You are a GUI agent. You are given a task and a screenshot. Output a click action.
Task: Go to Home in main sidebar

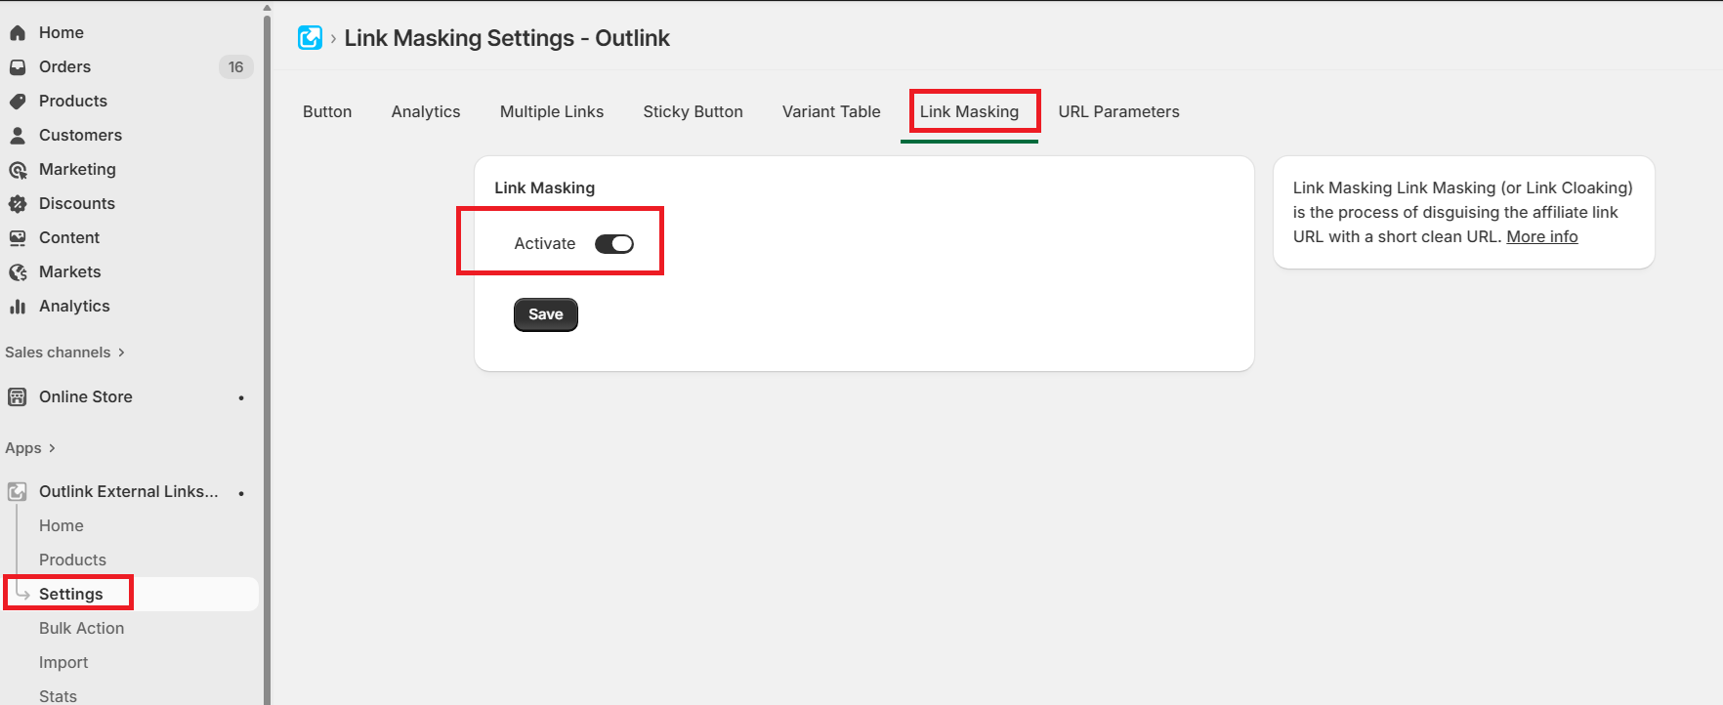coord(62,32)
